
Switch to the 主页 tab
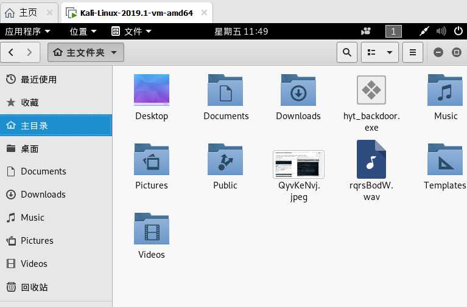29,13
